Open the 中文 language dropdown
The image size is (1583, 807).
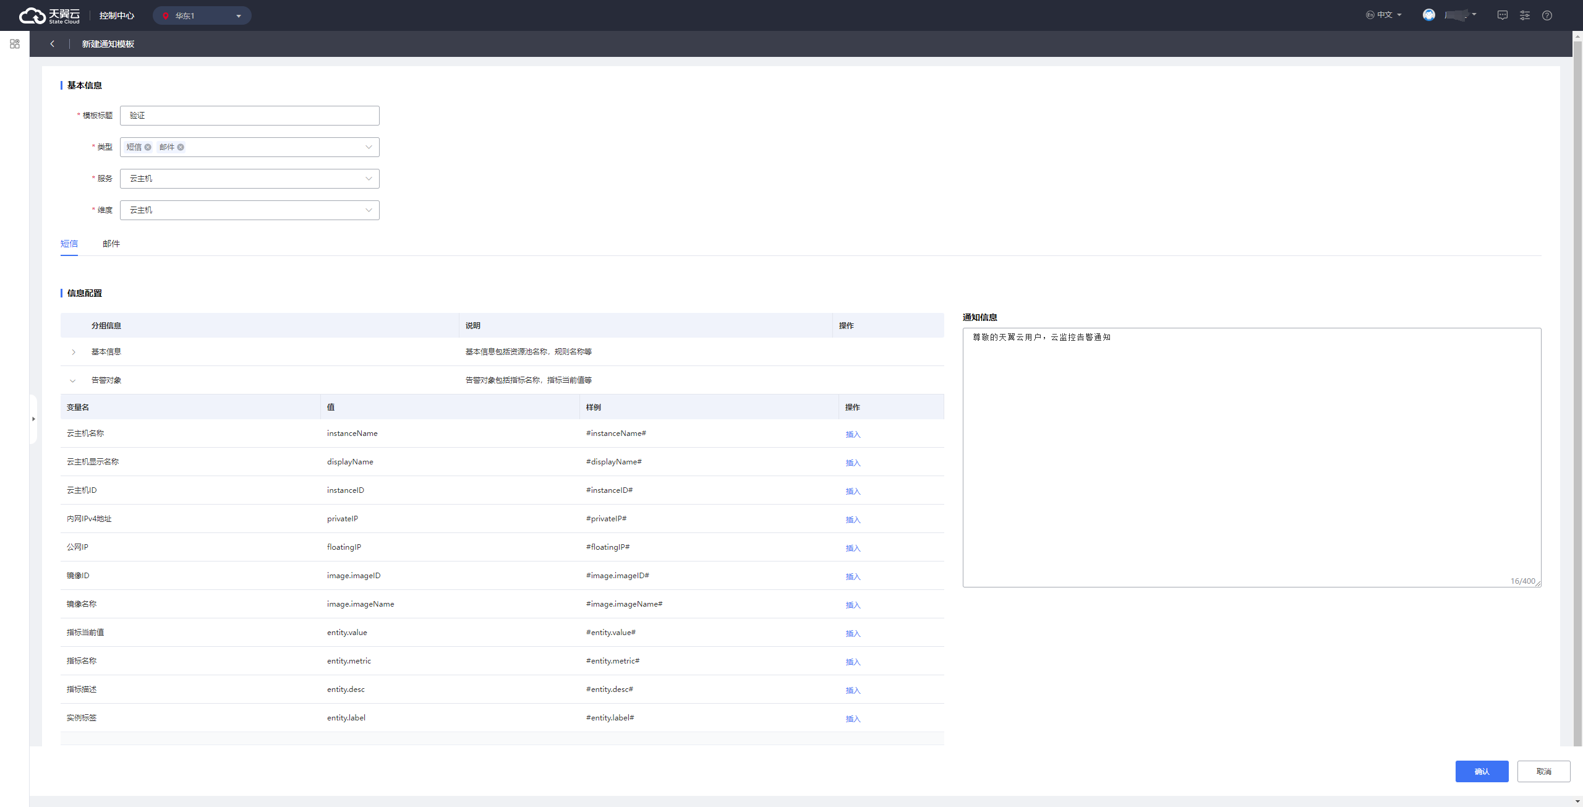pyautogui.click(x=1384, y=15)
